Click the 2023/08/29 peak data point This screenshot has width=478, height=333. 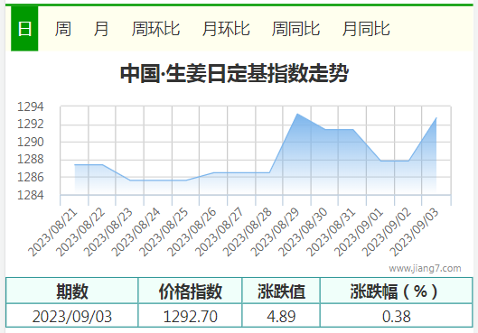tap(297, 114)
